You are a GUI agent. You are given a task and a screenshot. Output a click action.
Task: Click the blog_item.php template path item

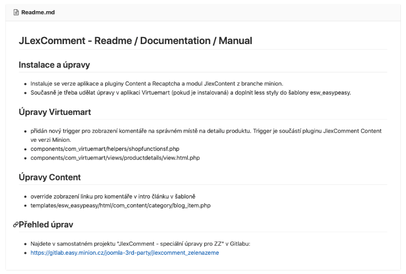(x=120, y=205)
